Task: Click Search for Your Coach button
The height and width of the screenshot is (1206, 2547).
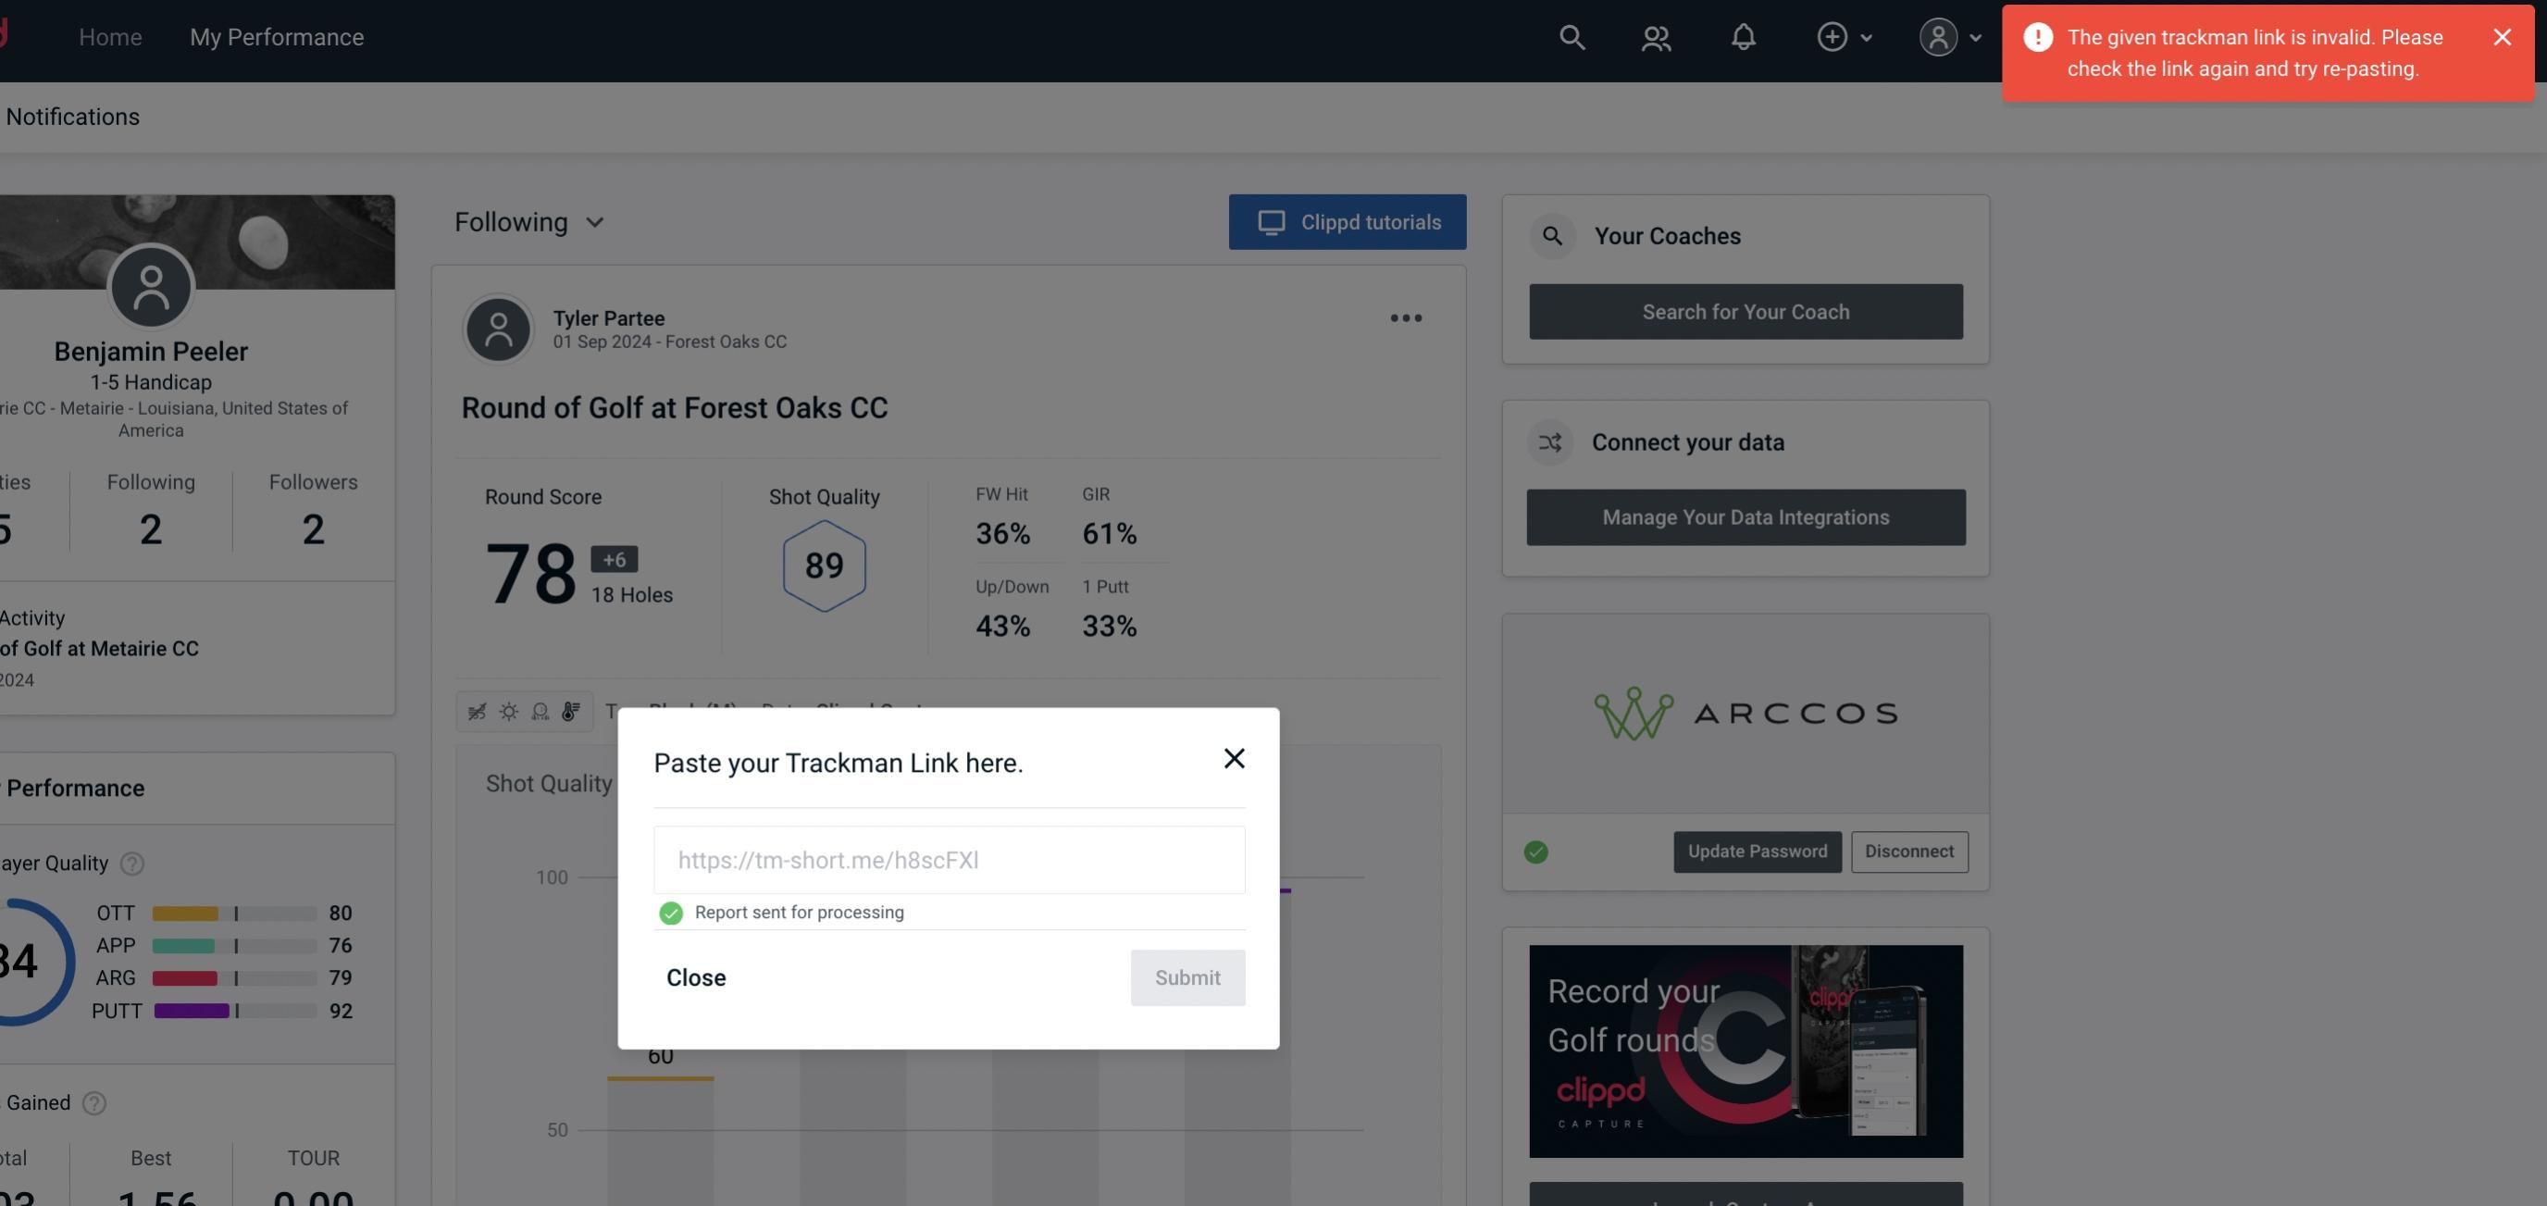Action: (x=1746, y=312)
